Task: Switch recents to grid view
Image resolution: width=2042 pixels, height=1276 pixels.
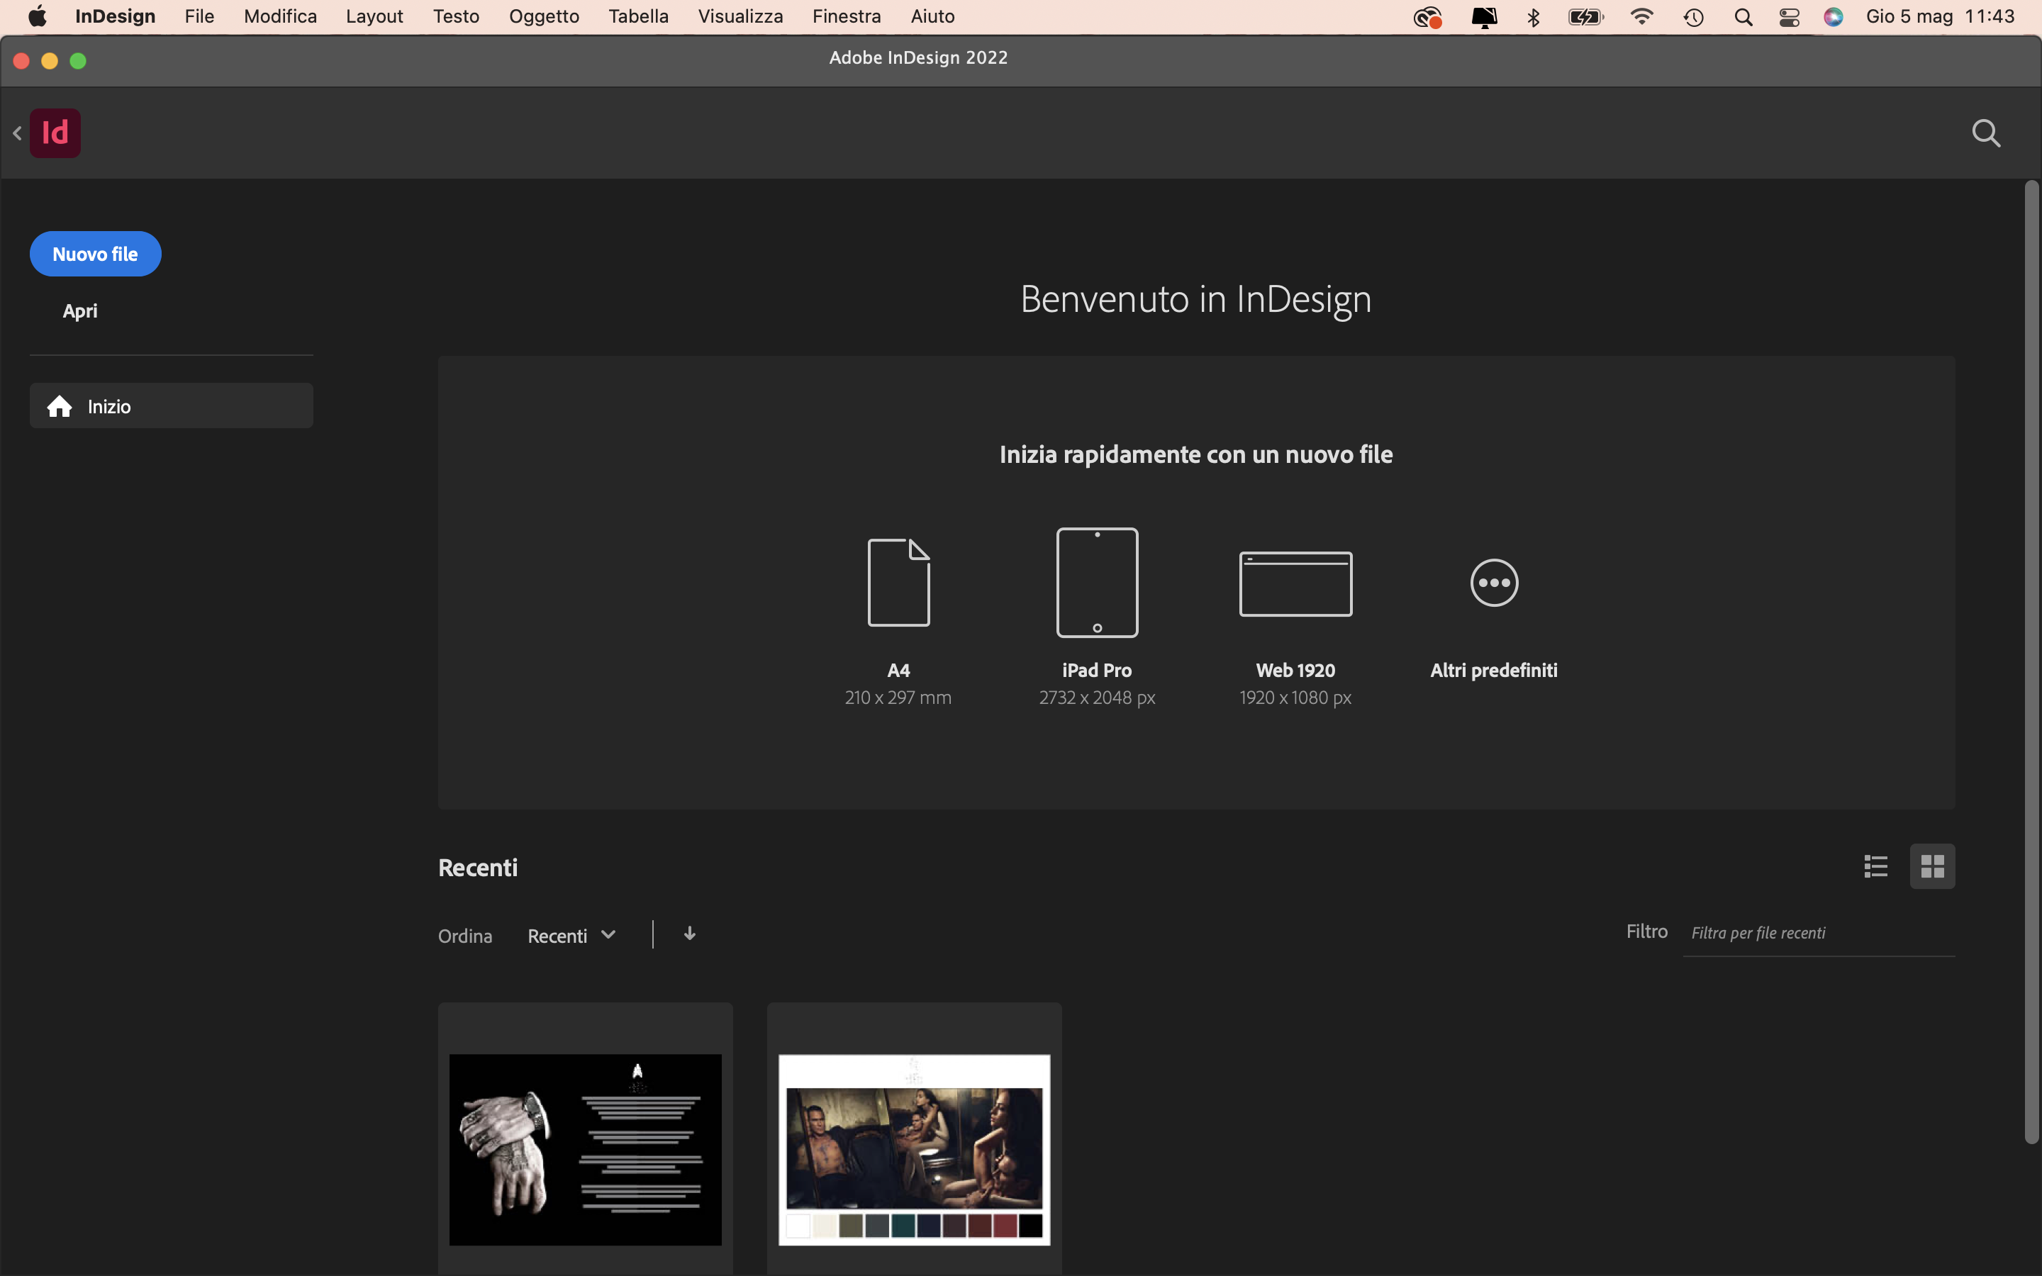Action: [x=1932, y=866]
